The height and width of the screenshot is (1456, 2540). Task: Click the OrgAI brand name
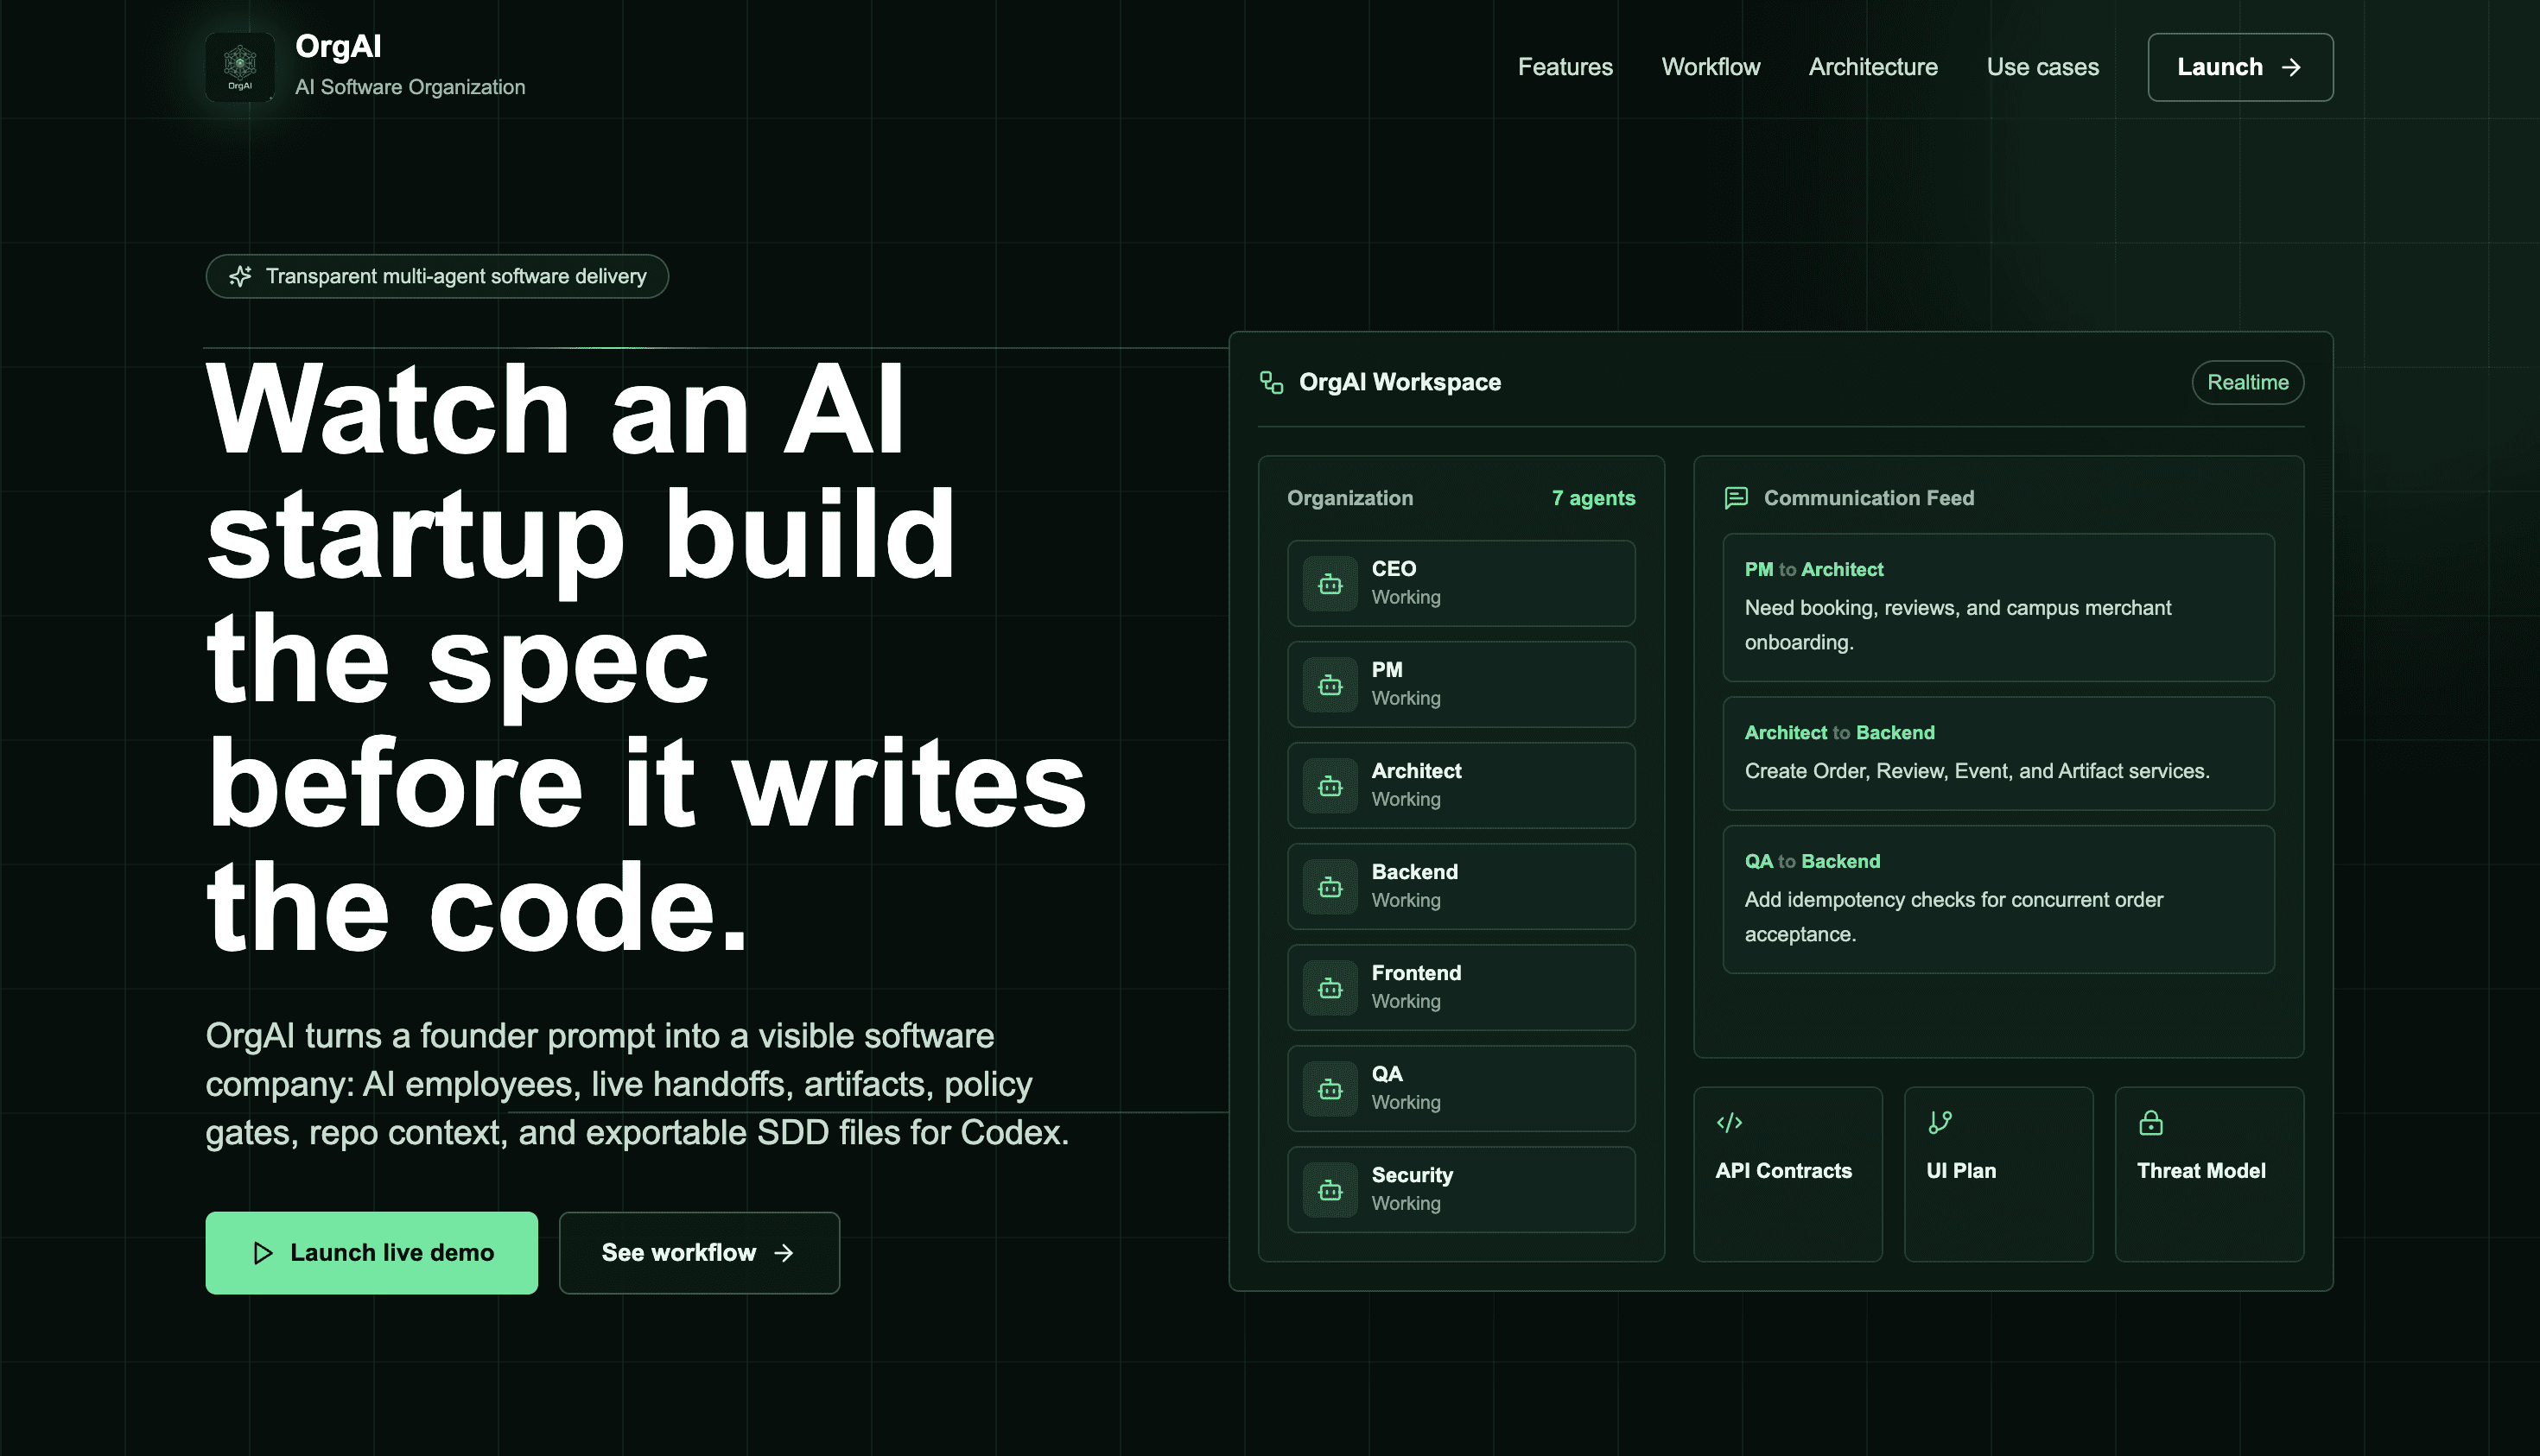[338, 46]
